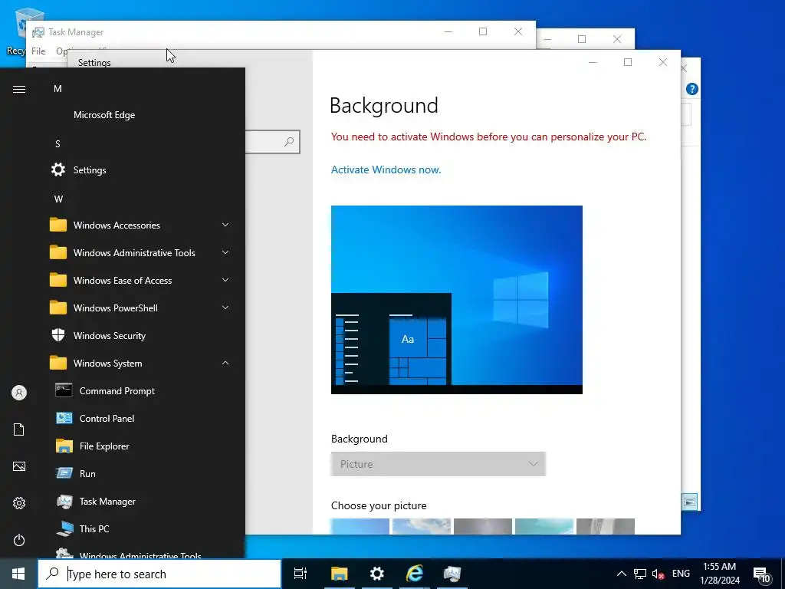The height and width of the screenshot is (589, 785).
Task: Open File Explorer from Start list
Action: tap(104, 446)
